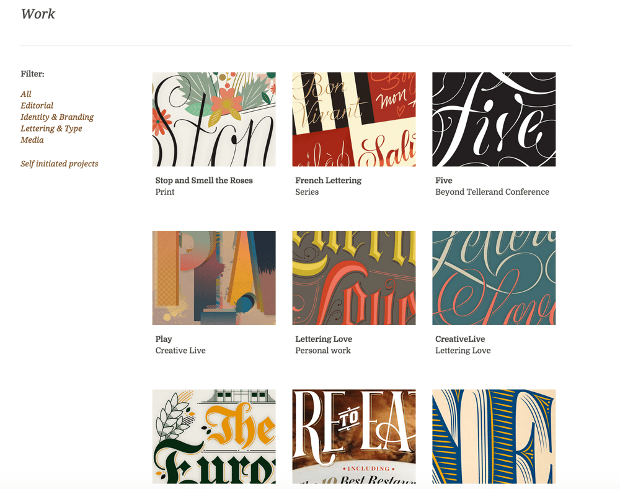Screen dimensions: 620x489
Task: Open the CreativeLive teal script thumbnail
Action: pyautogui.click(x=494, y=278)
